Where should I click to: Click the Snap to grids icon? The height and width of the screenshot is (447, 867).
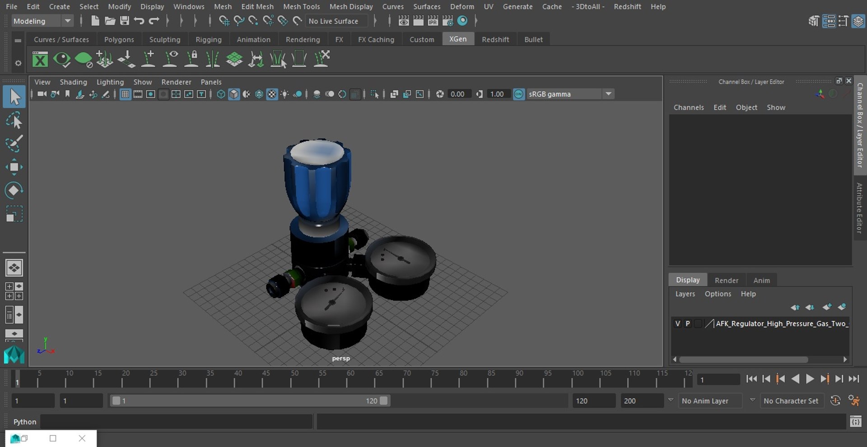[224, 21]
